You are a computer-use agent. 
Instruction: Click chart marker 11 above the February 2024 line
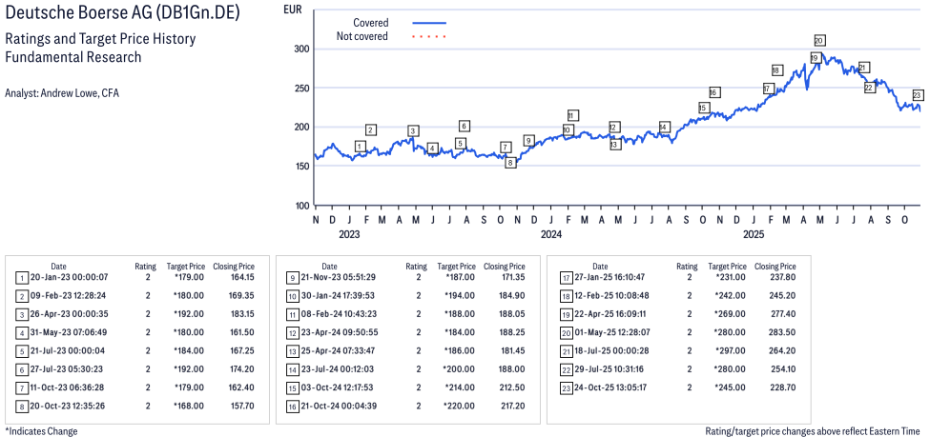572,115
